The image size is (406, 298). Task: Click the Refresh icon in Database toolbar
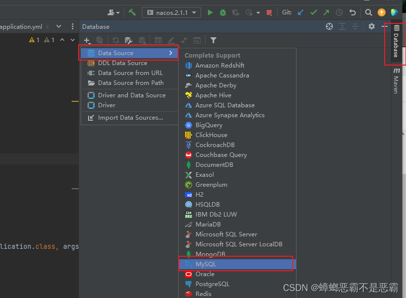pyautogui.click(x=116, y=40)
